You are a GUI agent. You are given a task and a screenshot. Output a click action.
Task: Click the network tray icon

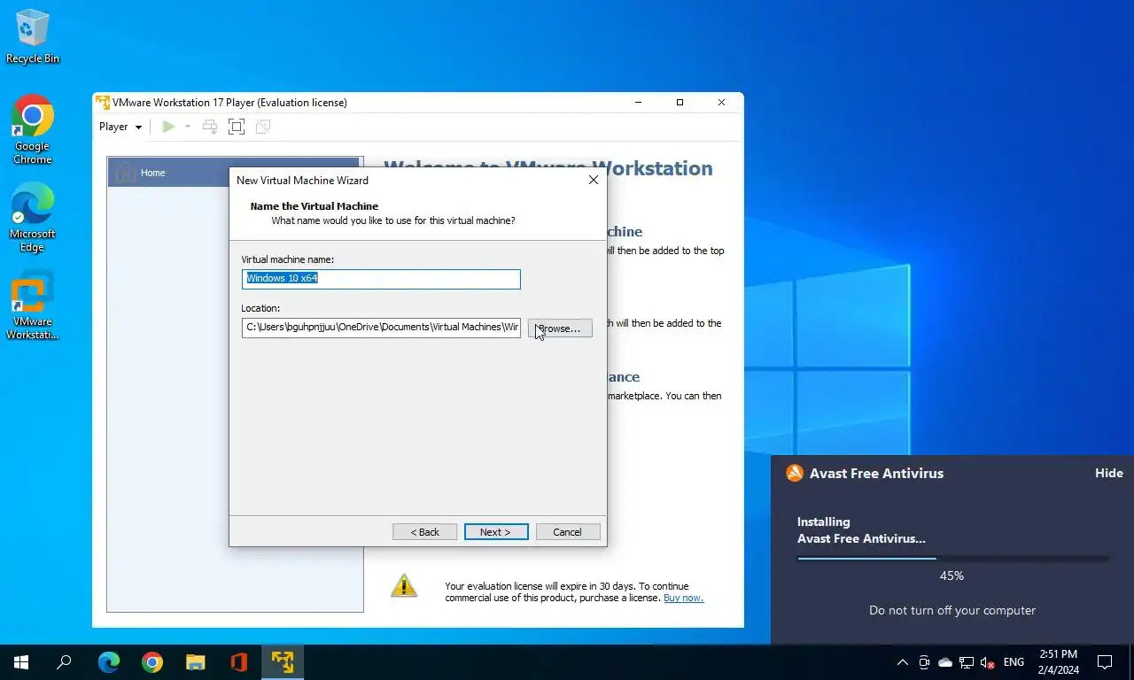coord(967,662)
